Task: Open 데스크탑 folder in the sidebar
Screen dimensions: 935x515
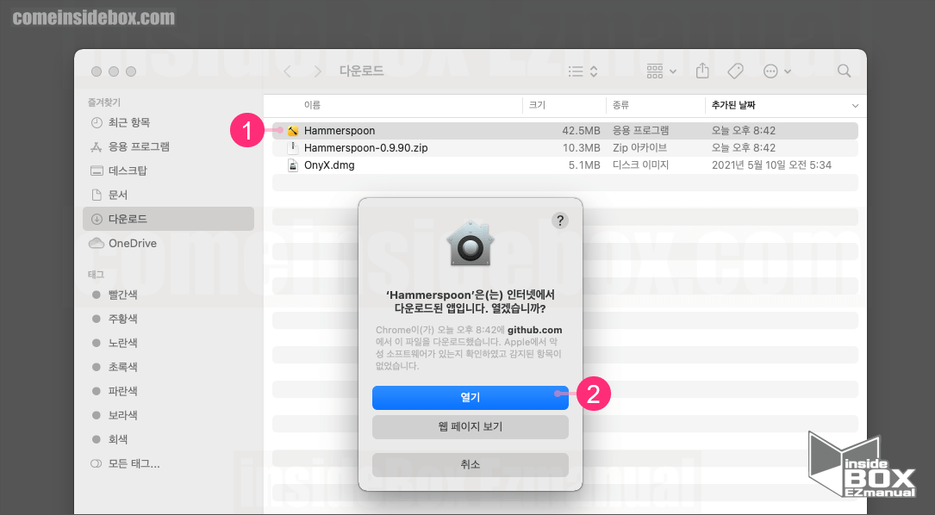Action: [x=128, y=171]
